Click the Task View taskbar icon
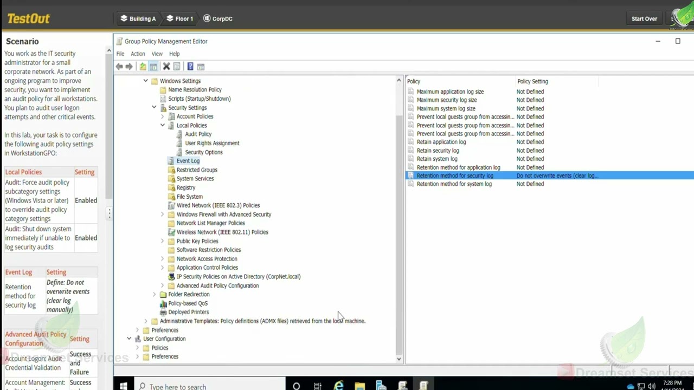Viewport: 694px width, 390px height. point(318,386)
